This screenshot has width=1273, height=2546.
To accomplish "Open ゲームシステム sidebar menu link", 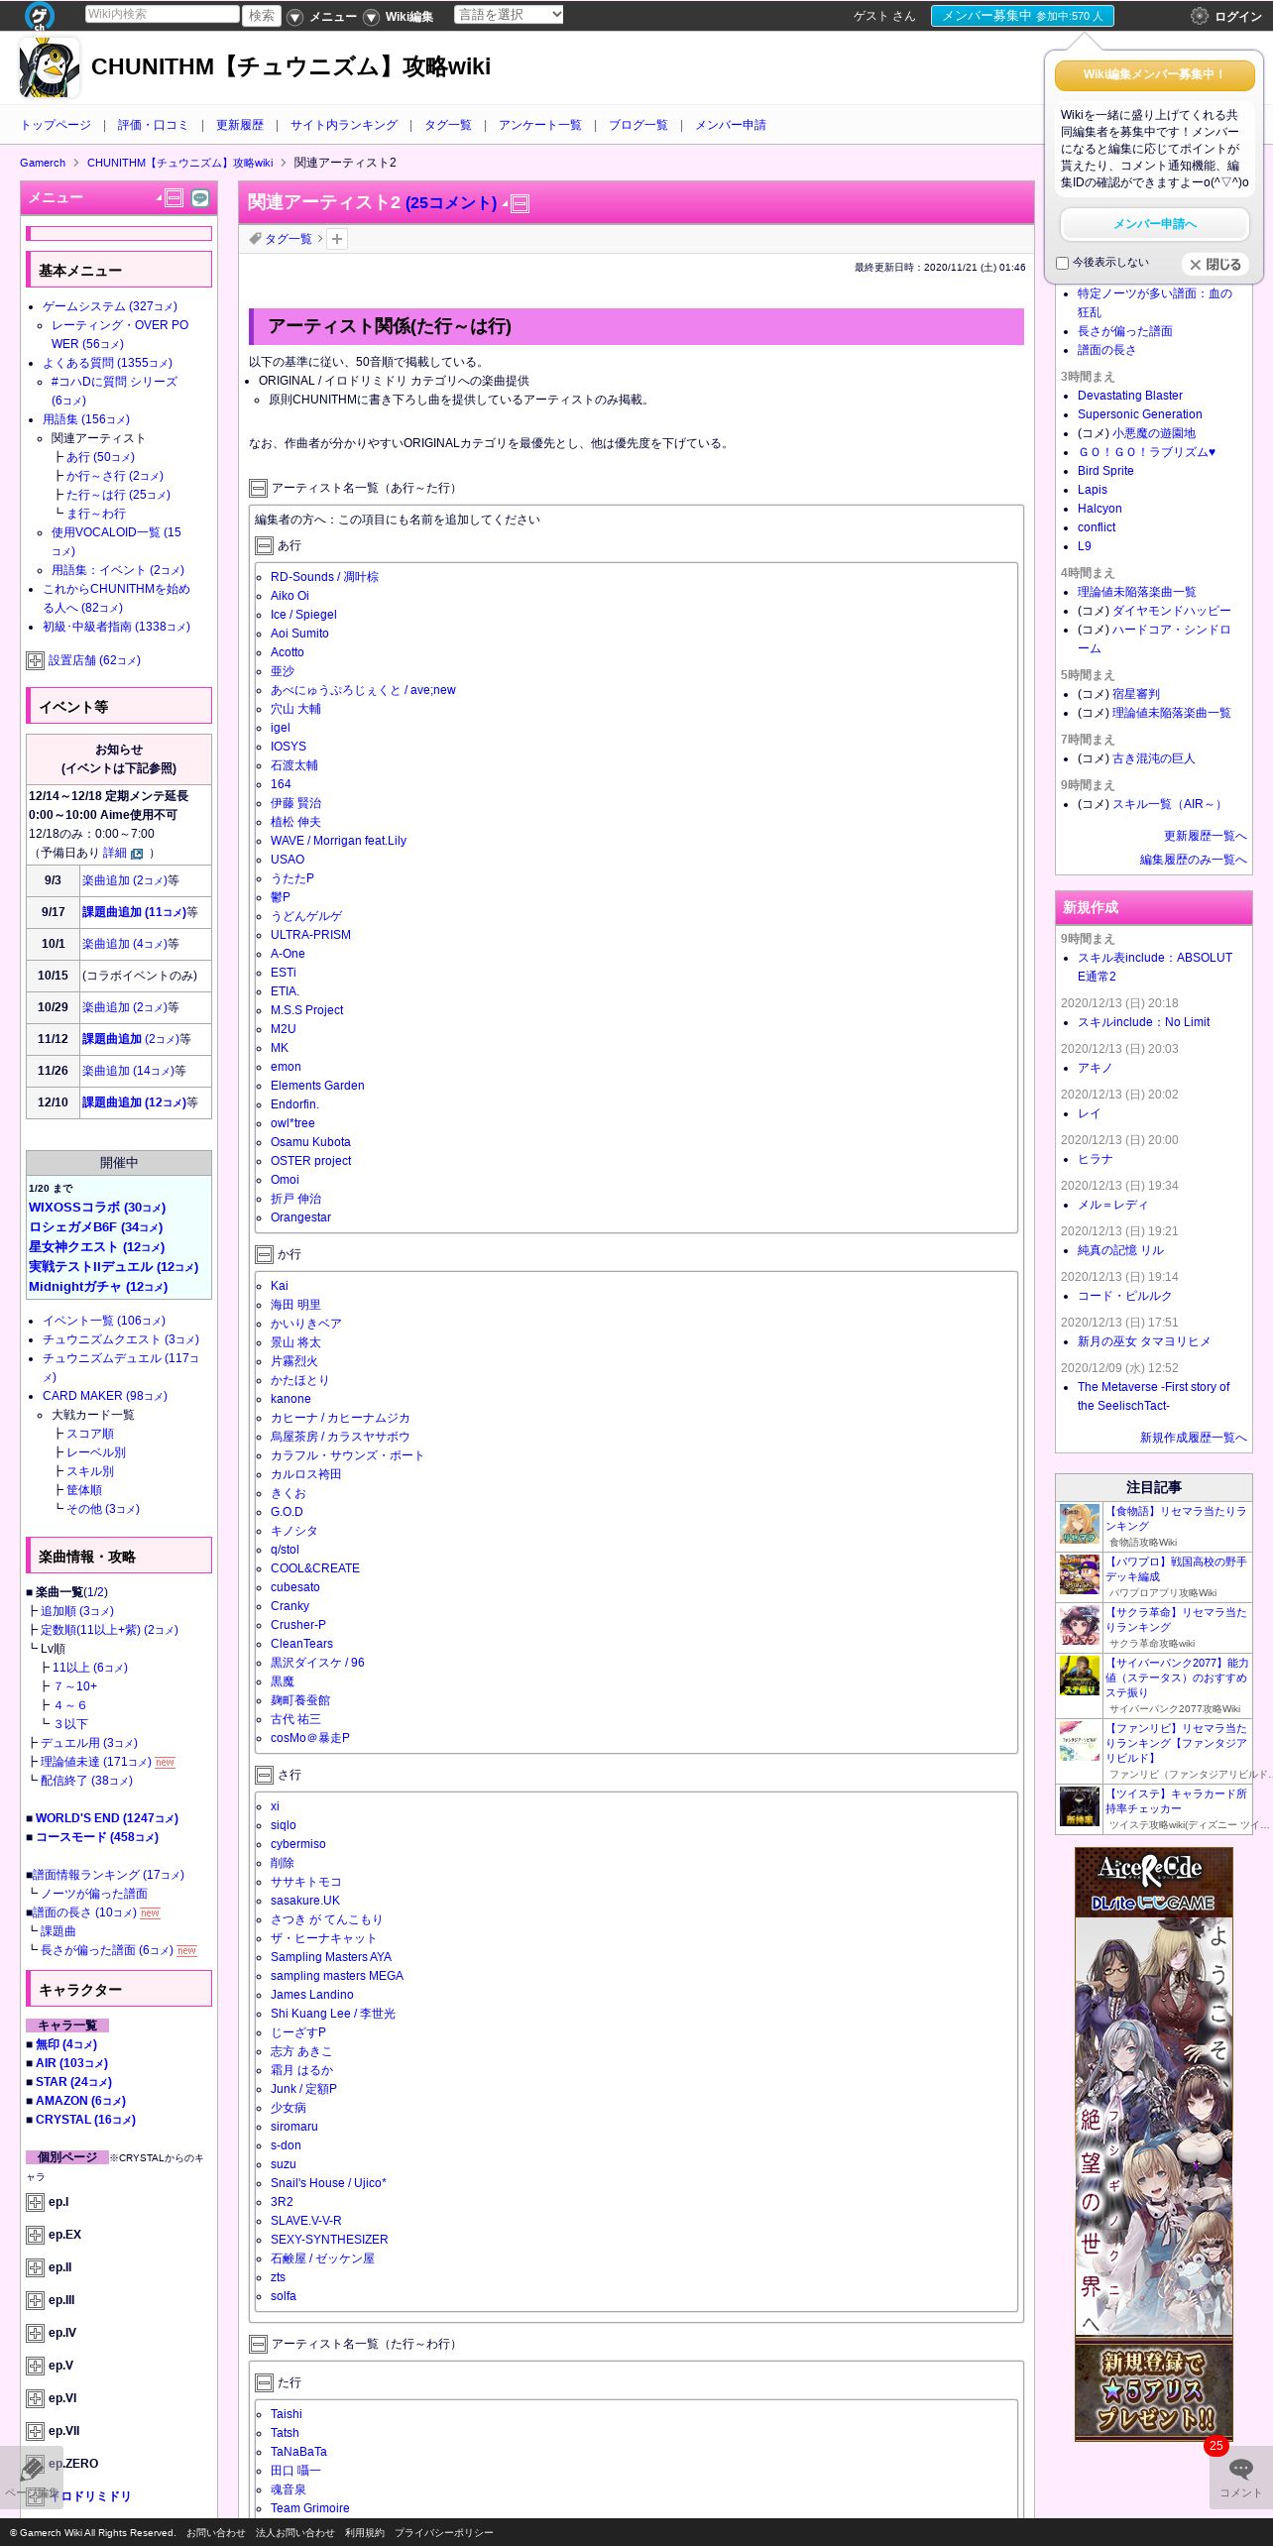I will click(110, 306).
